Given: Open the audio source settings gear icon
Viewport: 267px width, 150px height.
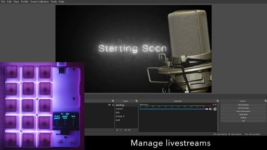Looking at the screenshot, I should [x=215, y=109].
